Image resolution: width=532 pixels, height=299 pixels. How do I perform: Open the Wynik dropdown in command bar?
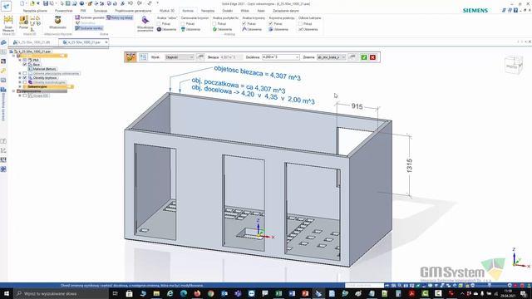pos(192,57)
